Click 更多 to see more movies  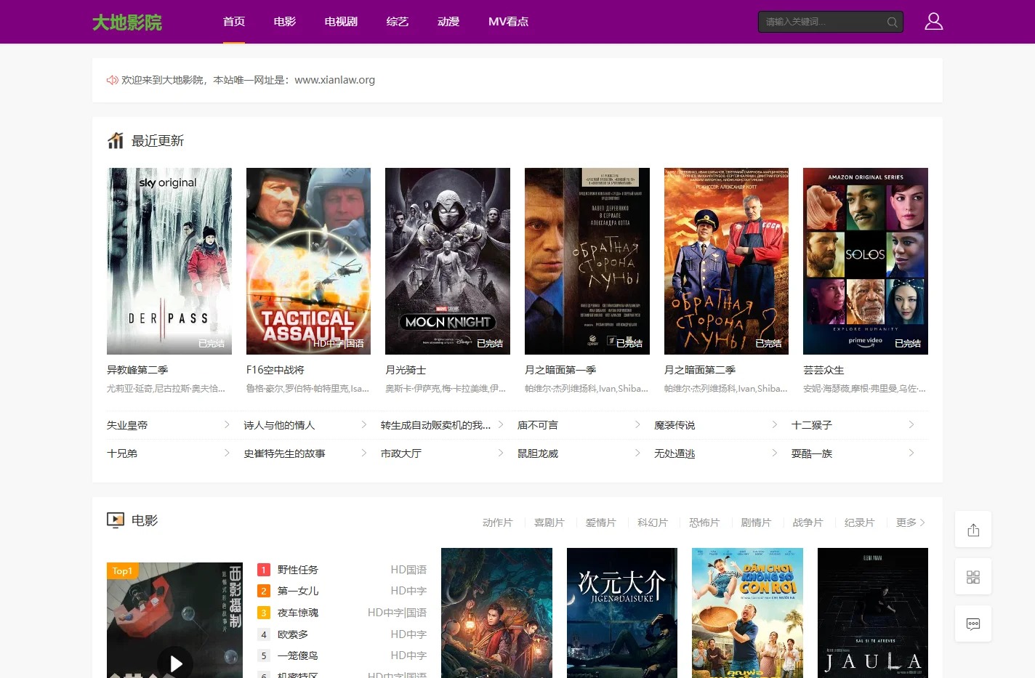911,522
